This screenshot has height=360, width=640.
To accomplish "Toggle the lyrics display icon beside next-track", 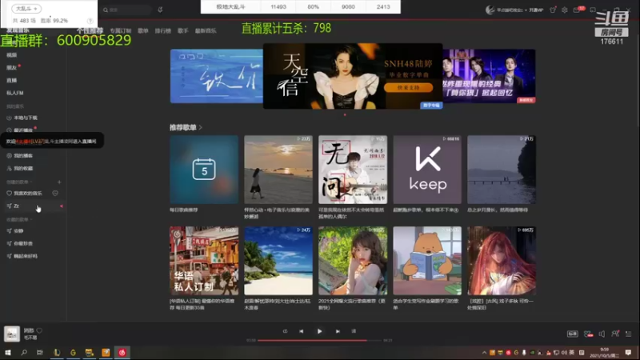I will [354, 331].
